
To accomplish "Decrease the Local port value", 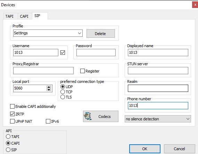I will click(x=49, y=90).
